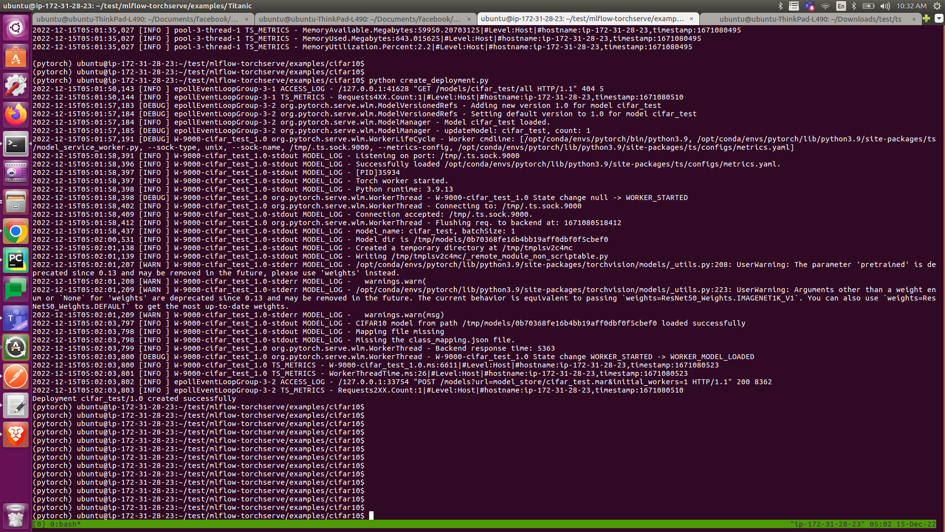
Task: Open the Software Updater dock icon
Action: [16, 348]
